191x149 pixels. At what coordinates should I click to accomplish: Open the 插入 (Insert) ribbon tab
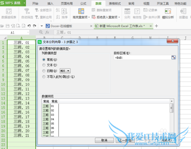pos(50,3)
